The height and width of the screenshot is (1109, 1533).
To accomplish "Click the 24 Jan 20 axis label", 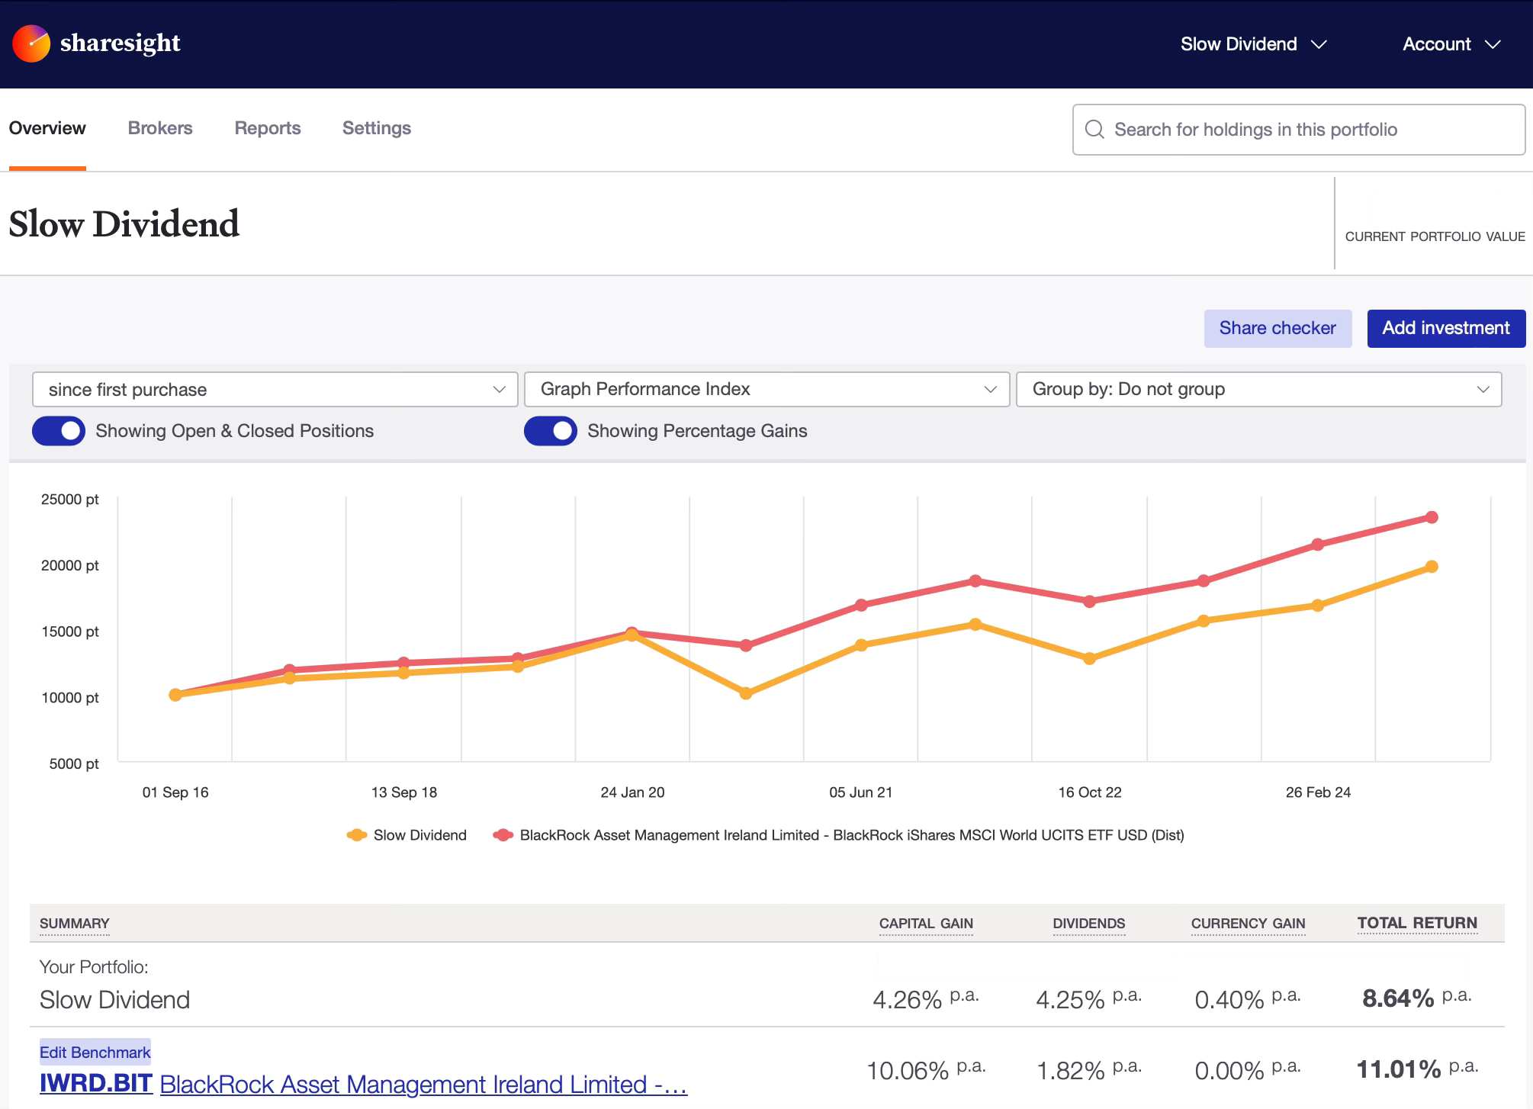I will coord(632,792).
